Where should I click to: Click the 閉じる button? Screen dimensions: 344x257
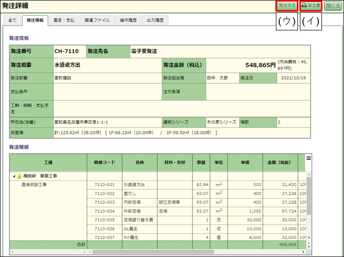coord(333,6)
